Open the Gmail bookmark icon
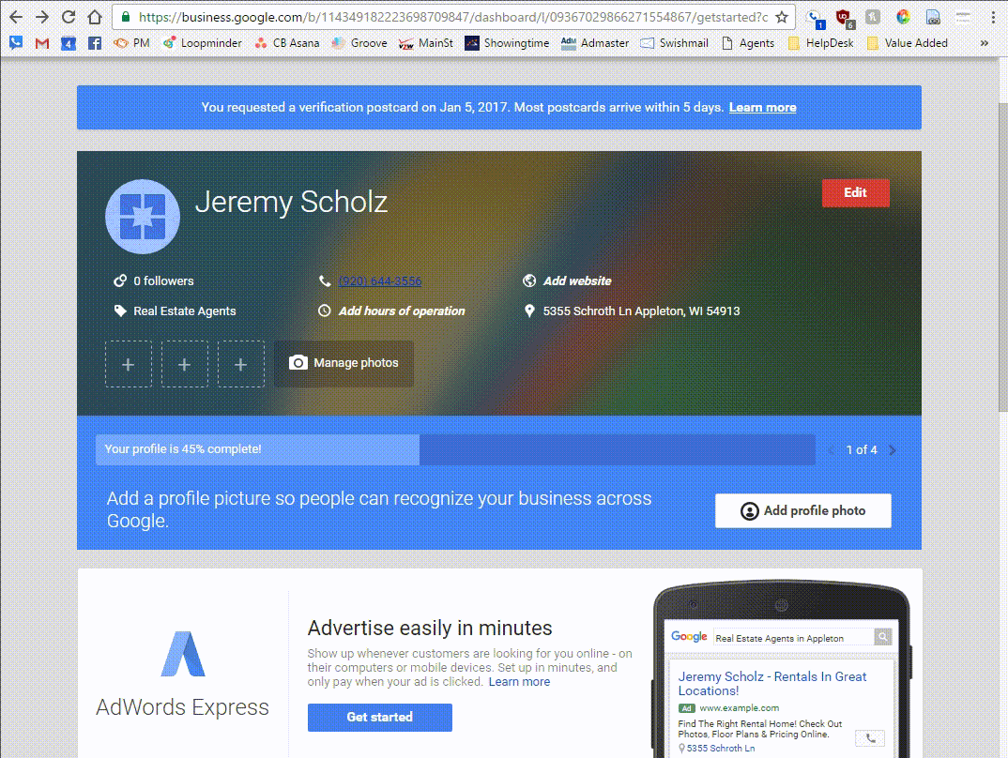 42,43
